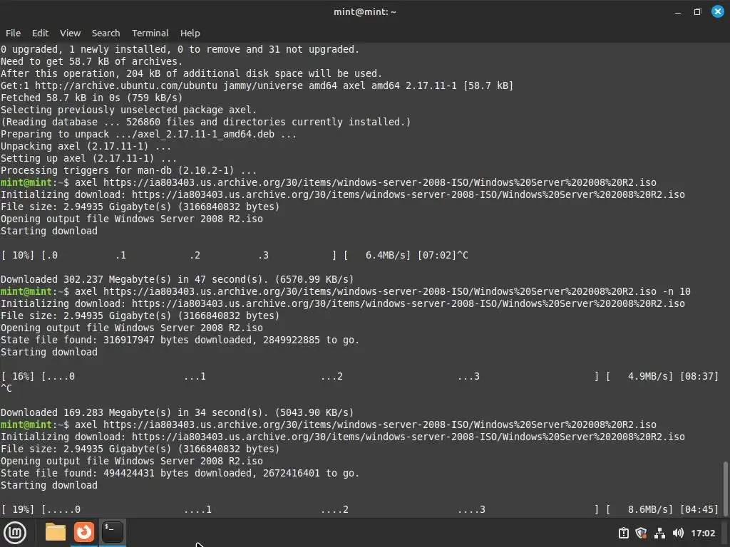
Task: Click 'Preparing to unpack .../axel_2.17.11-1_amd64.deb' line
Action: click(148, 134)
